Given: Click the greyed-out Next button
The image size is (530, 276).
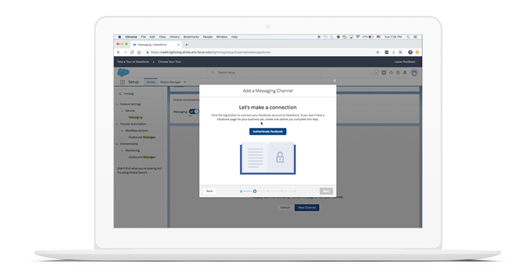Looking at the screenshot, I should click(x=326, y=191).
